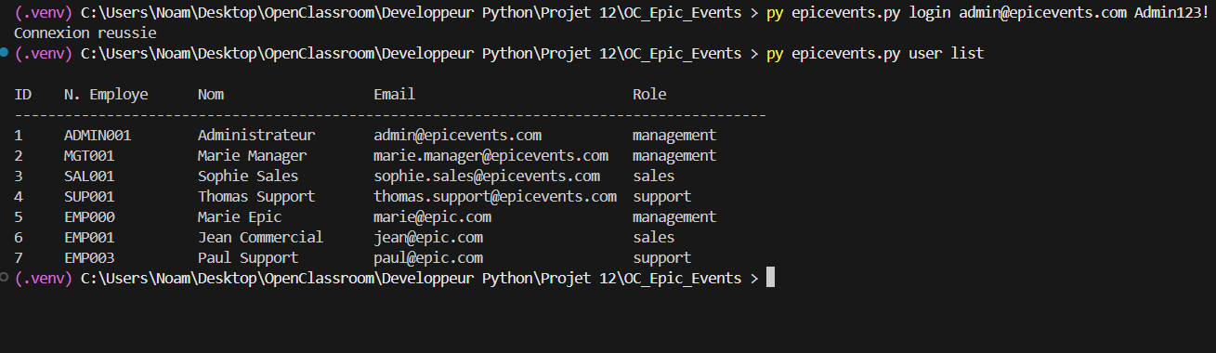Screen dimensions: 1216x353
Task: Click 'sales' role in the Sophie Sales row
Action: (x=654, y=176)
